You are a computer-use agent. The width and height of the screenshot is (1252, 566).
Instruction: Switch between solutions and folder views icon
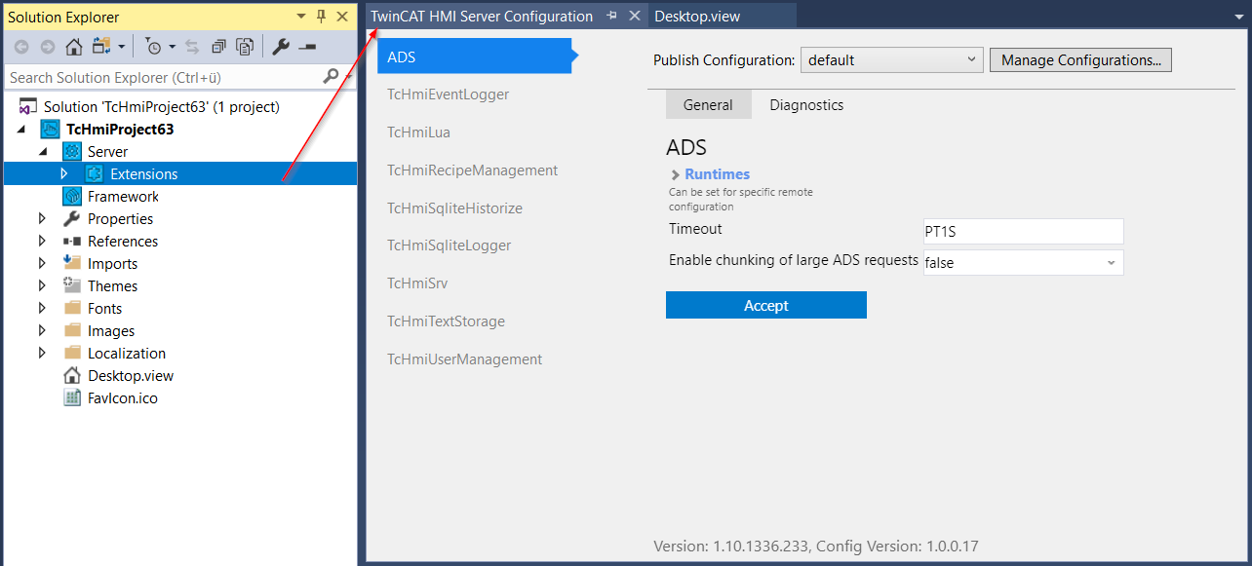coord(101,47)
